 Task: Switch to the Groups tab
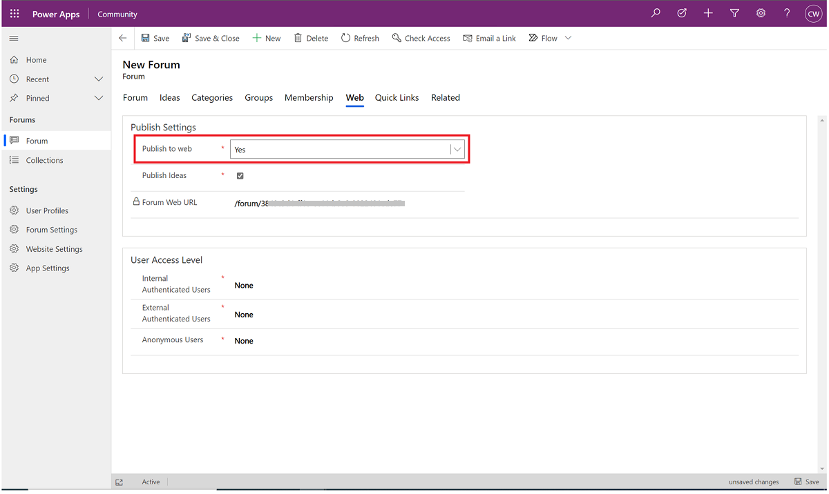pos(259,97)
